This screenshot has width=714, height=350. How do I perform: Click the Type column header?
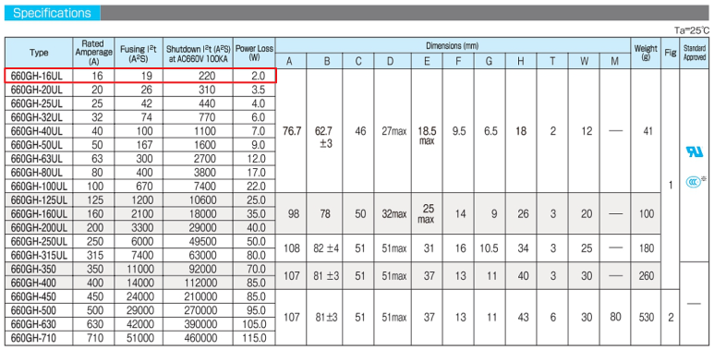click(39, 53)
